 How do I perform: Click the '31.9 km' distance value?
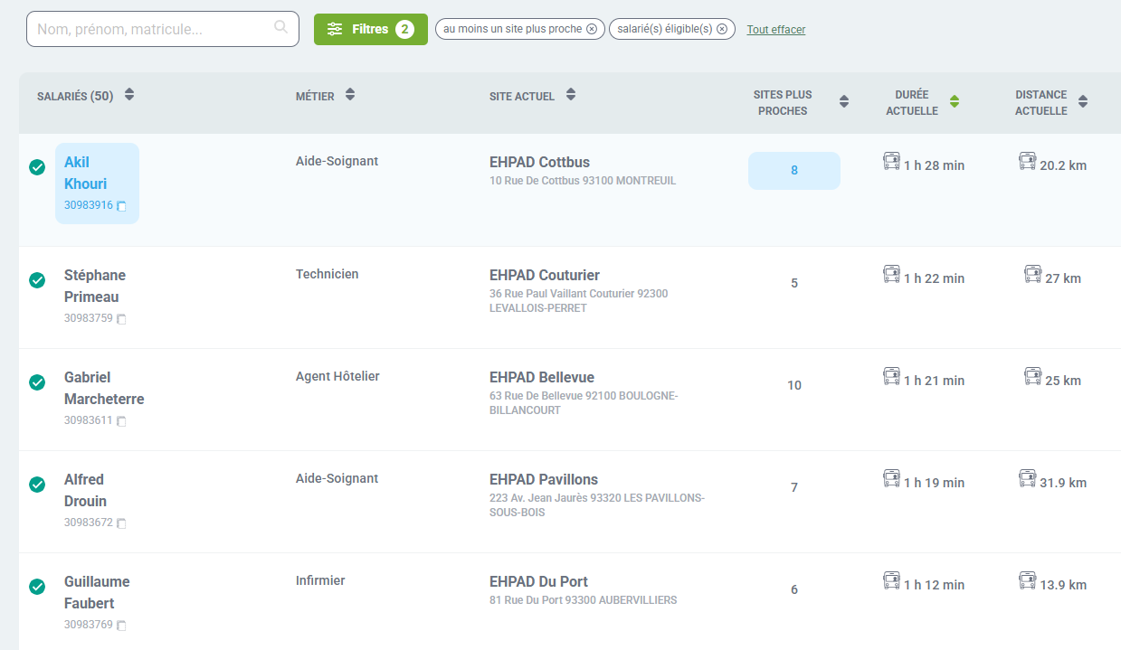point(1063,483)
